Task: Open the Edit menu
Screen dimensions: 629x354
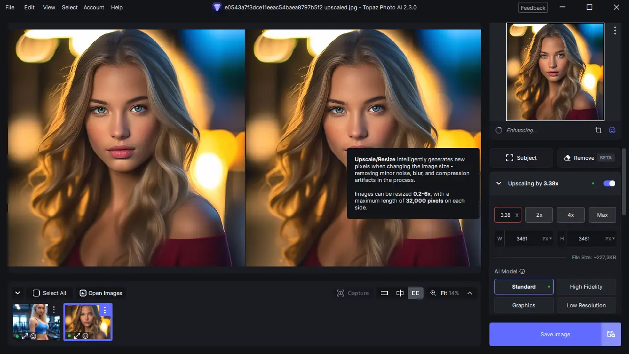Action: tap(29, 7)
